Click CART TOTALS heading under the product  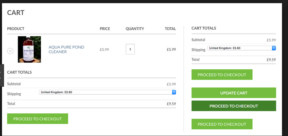[19, 72]
